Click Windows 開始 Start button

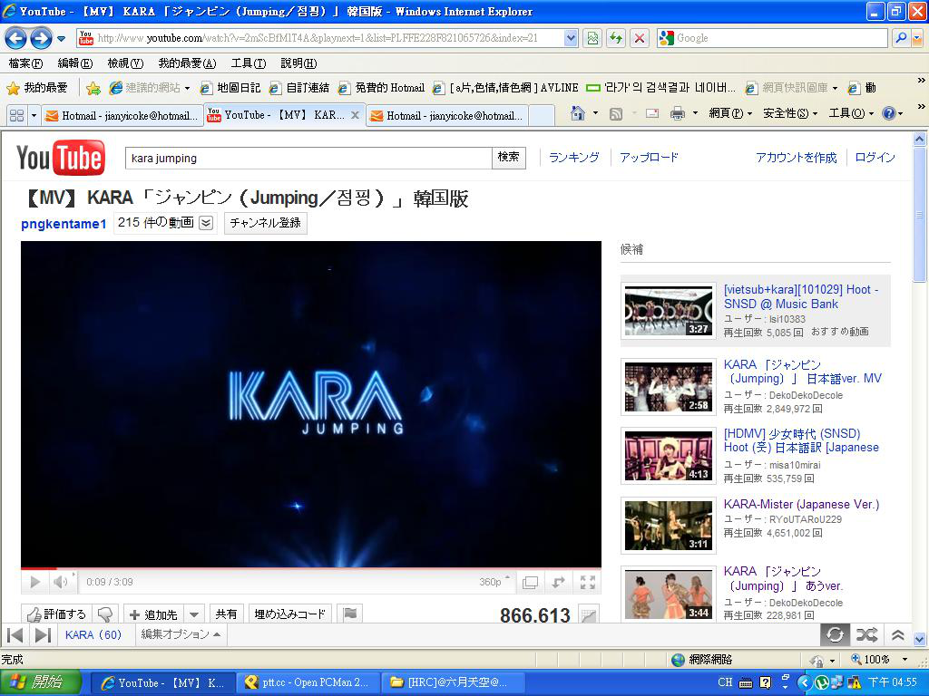[40, 682]
